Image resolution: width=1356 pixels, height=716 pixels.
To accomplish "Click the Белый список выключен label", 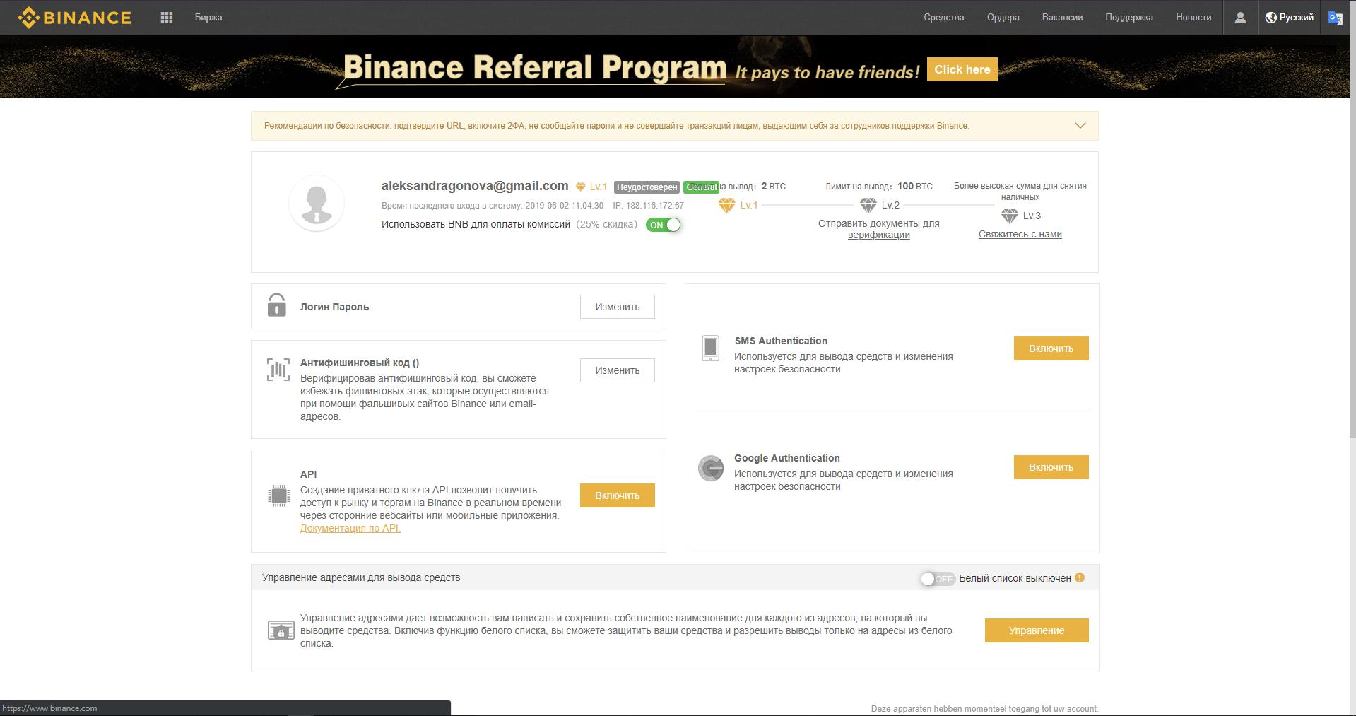I will pyautogui.click(x=1015, y=578).
